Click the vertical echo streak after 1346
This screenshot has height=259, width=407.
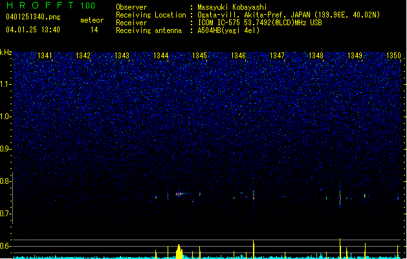(254, 194)
